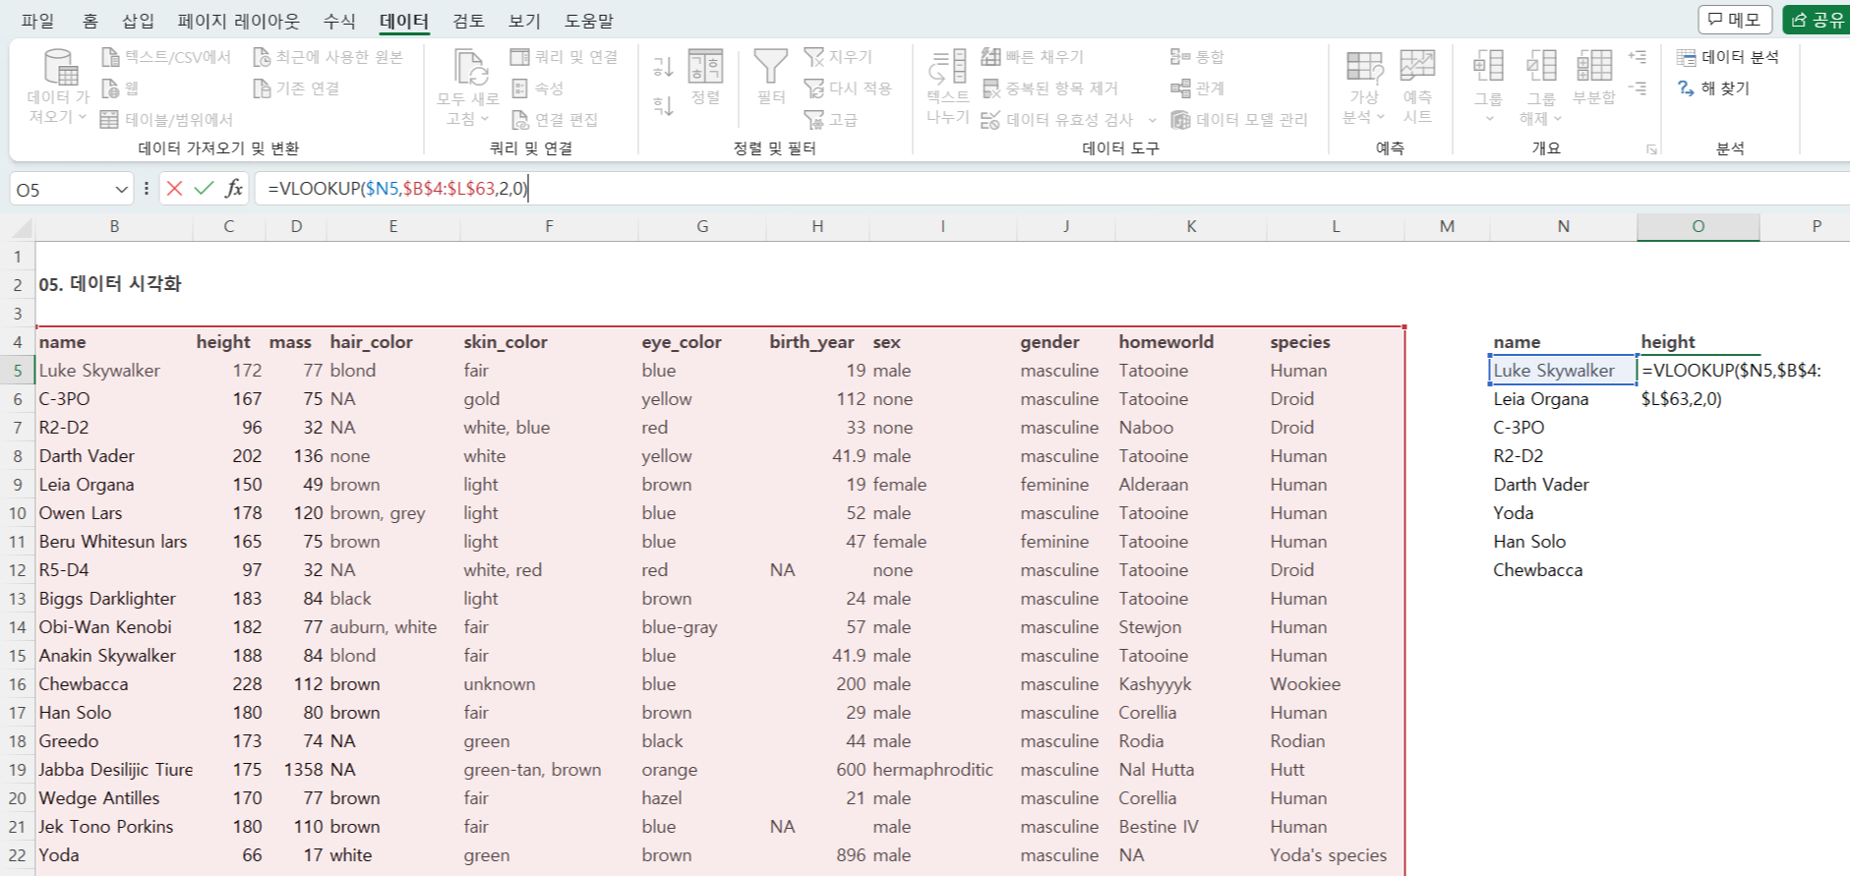Import from 텍스트/CSV에서
This screenshot has height=876, width=1850.
166,57
